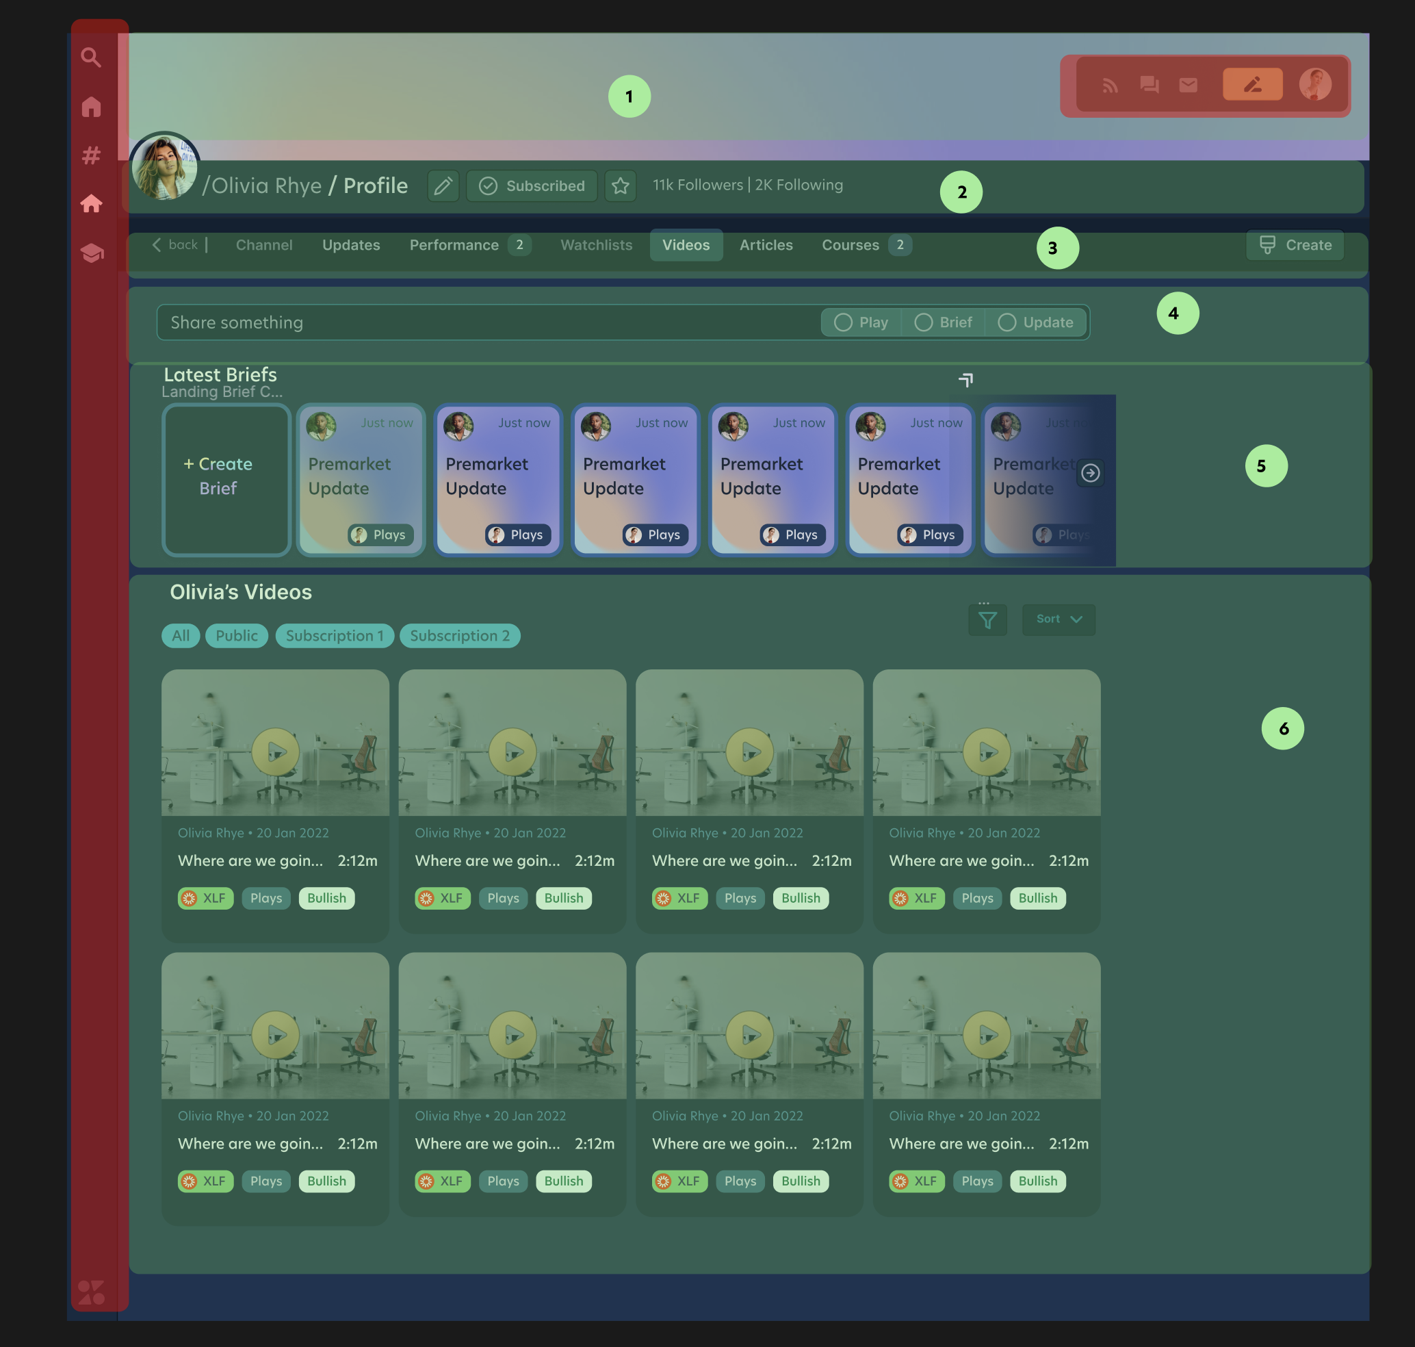Click the RSS feed icon in the top bar
1415x1347 pixels.
coord(1111,85)
